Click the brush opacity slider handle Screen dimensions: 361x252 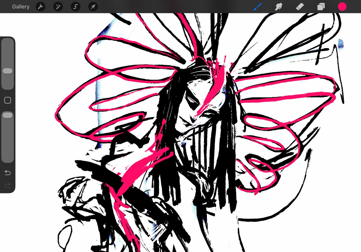[x=8, y=115]
